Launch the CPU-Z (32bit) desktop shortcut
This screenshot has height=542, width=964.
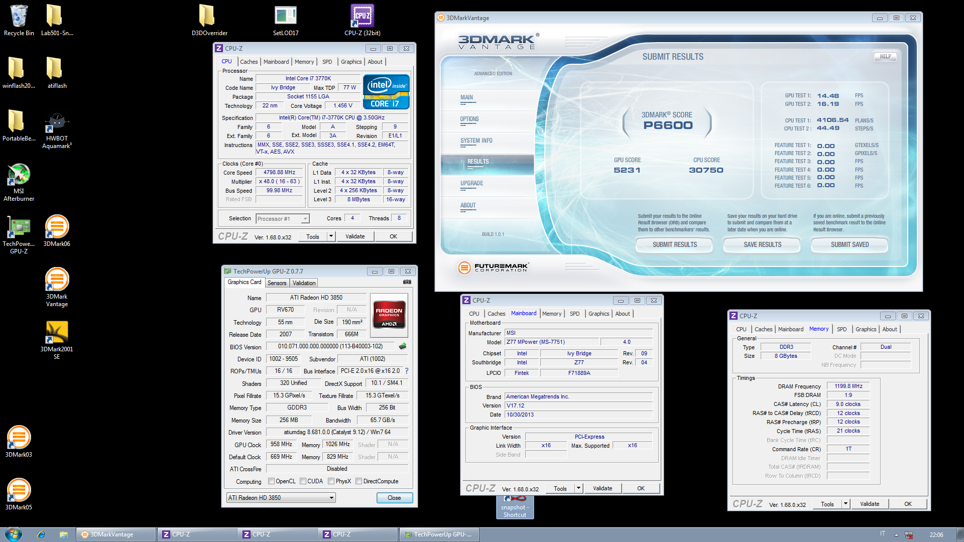(362, 20)
